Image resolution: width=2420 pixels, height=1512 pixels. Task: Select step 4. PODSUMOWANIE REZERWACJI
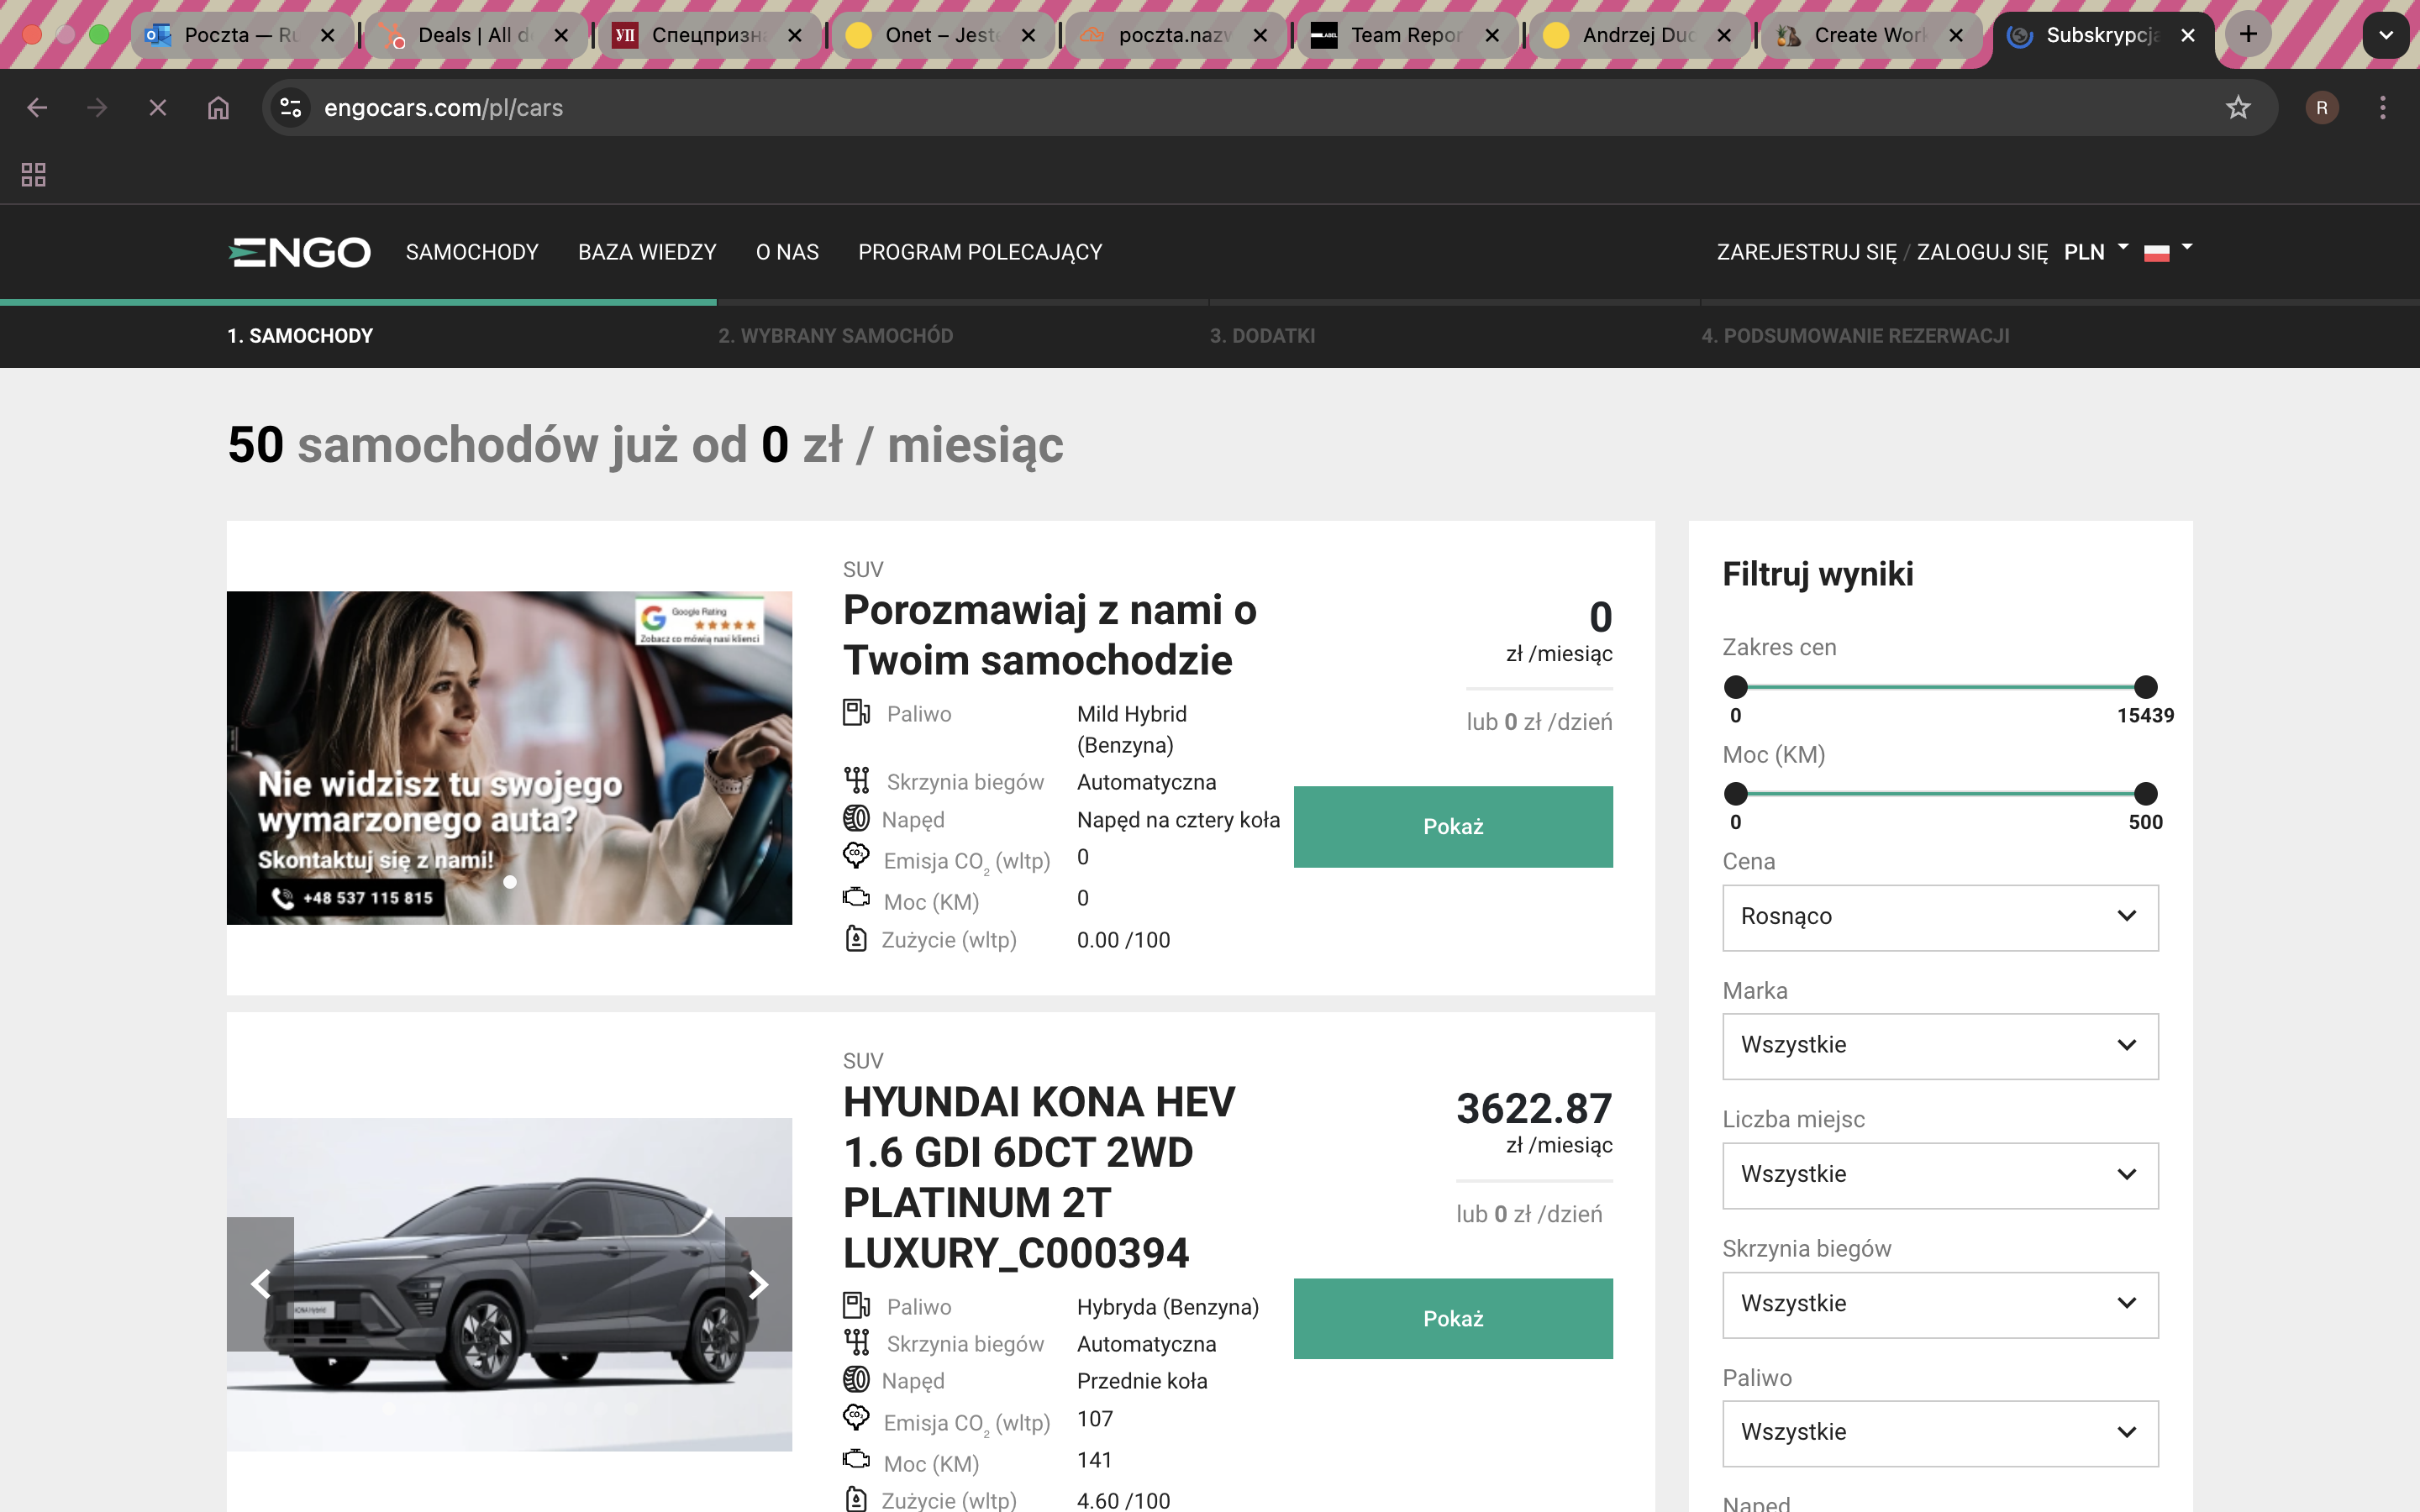coord(1856,336)
